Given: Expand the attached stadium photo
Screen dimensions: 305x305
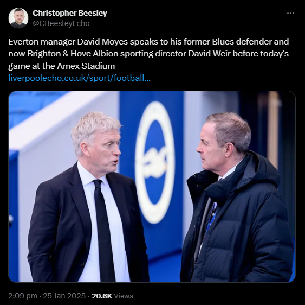Looking at the screenshot, I should [x=152, y=187].
